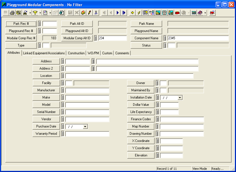Click the Modular Comp Alt ID field 234
The height and width of the screenshot is (172, 236).
(113, 38)
